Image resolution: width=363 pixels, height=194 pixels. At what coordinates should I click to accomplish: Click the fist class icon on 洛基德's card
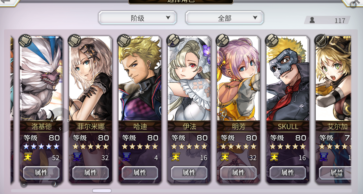coord(25,41)
